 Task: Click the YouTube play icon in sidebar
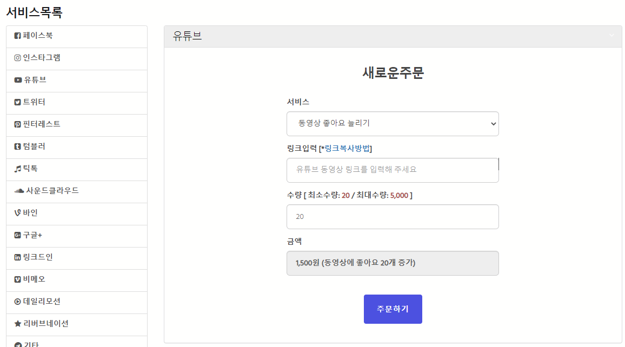[18, 80]
